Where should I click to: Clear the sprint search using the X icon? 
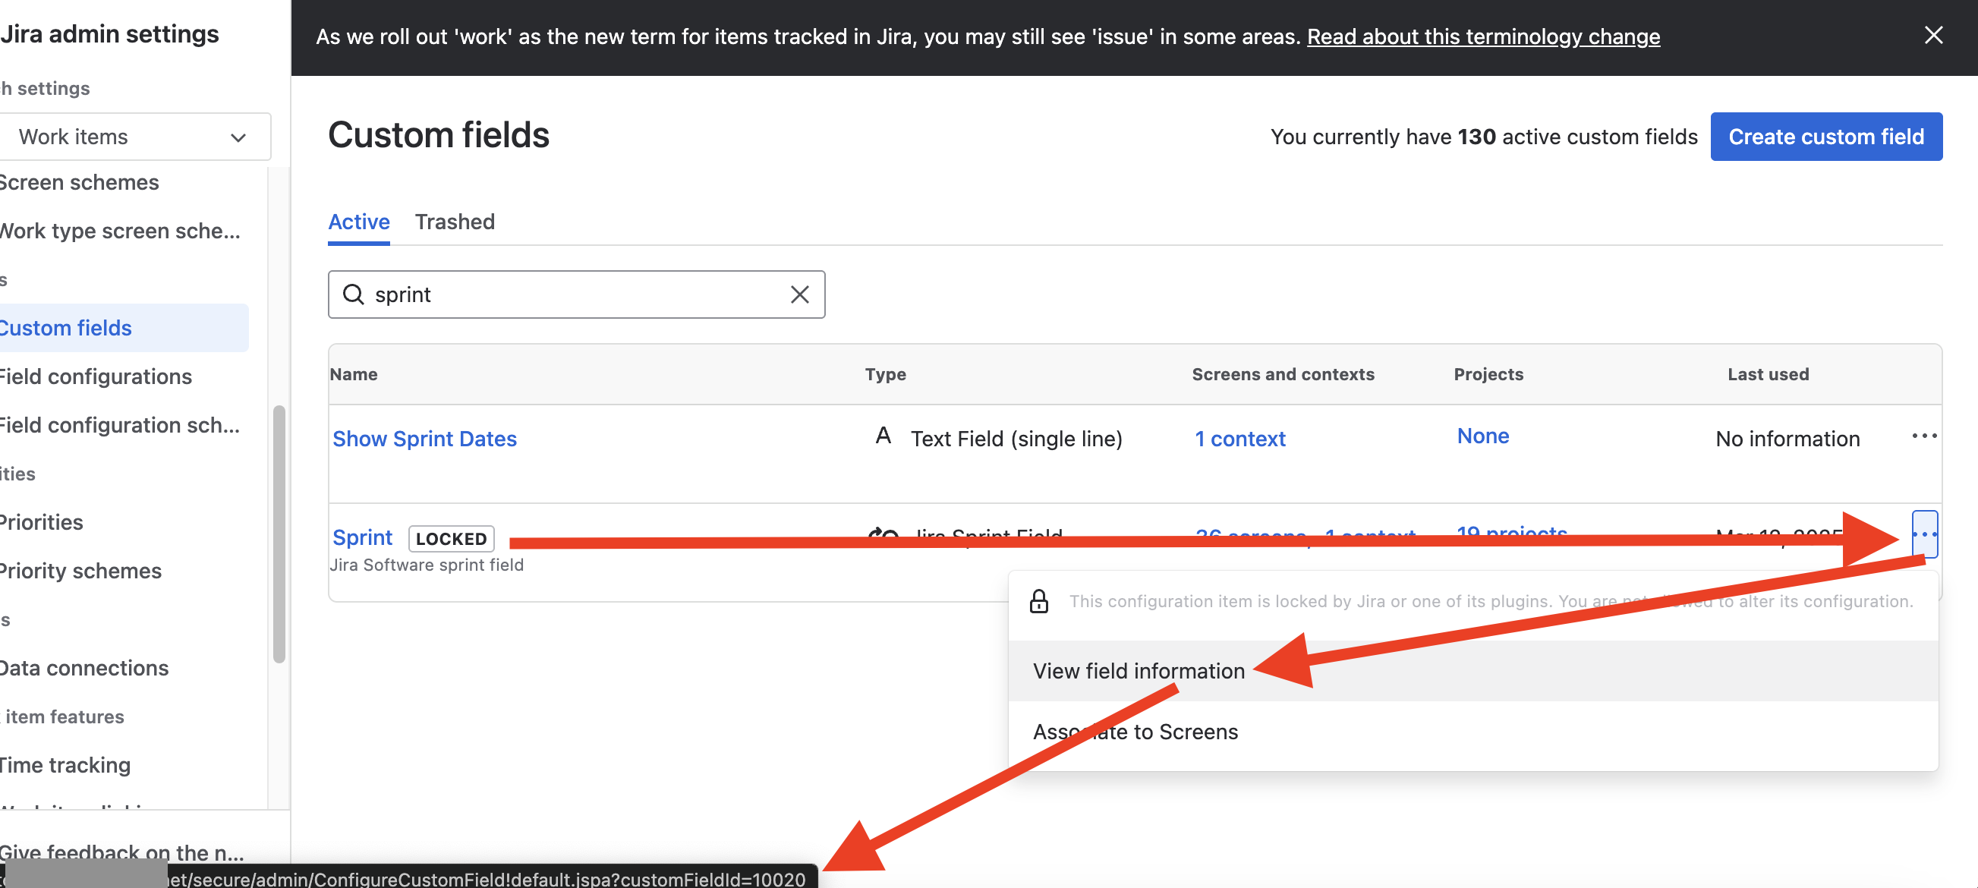[x=799, y=294]
